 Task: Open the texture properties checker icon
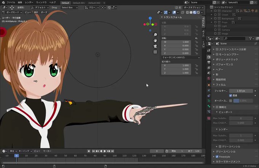(x=209, y=118)
